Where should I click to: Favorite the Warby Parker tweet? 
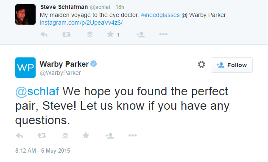click(x=86, y=135)
